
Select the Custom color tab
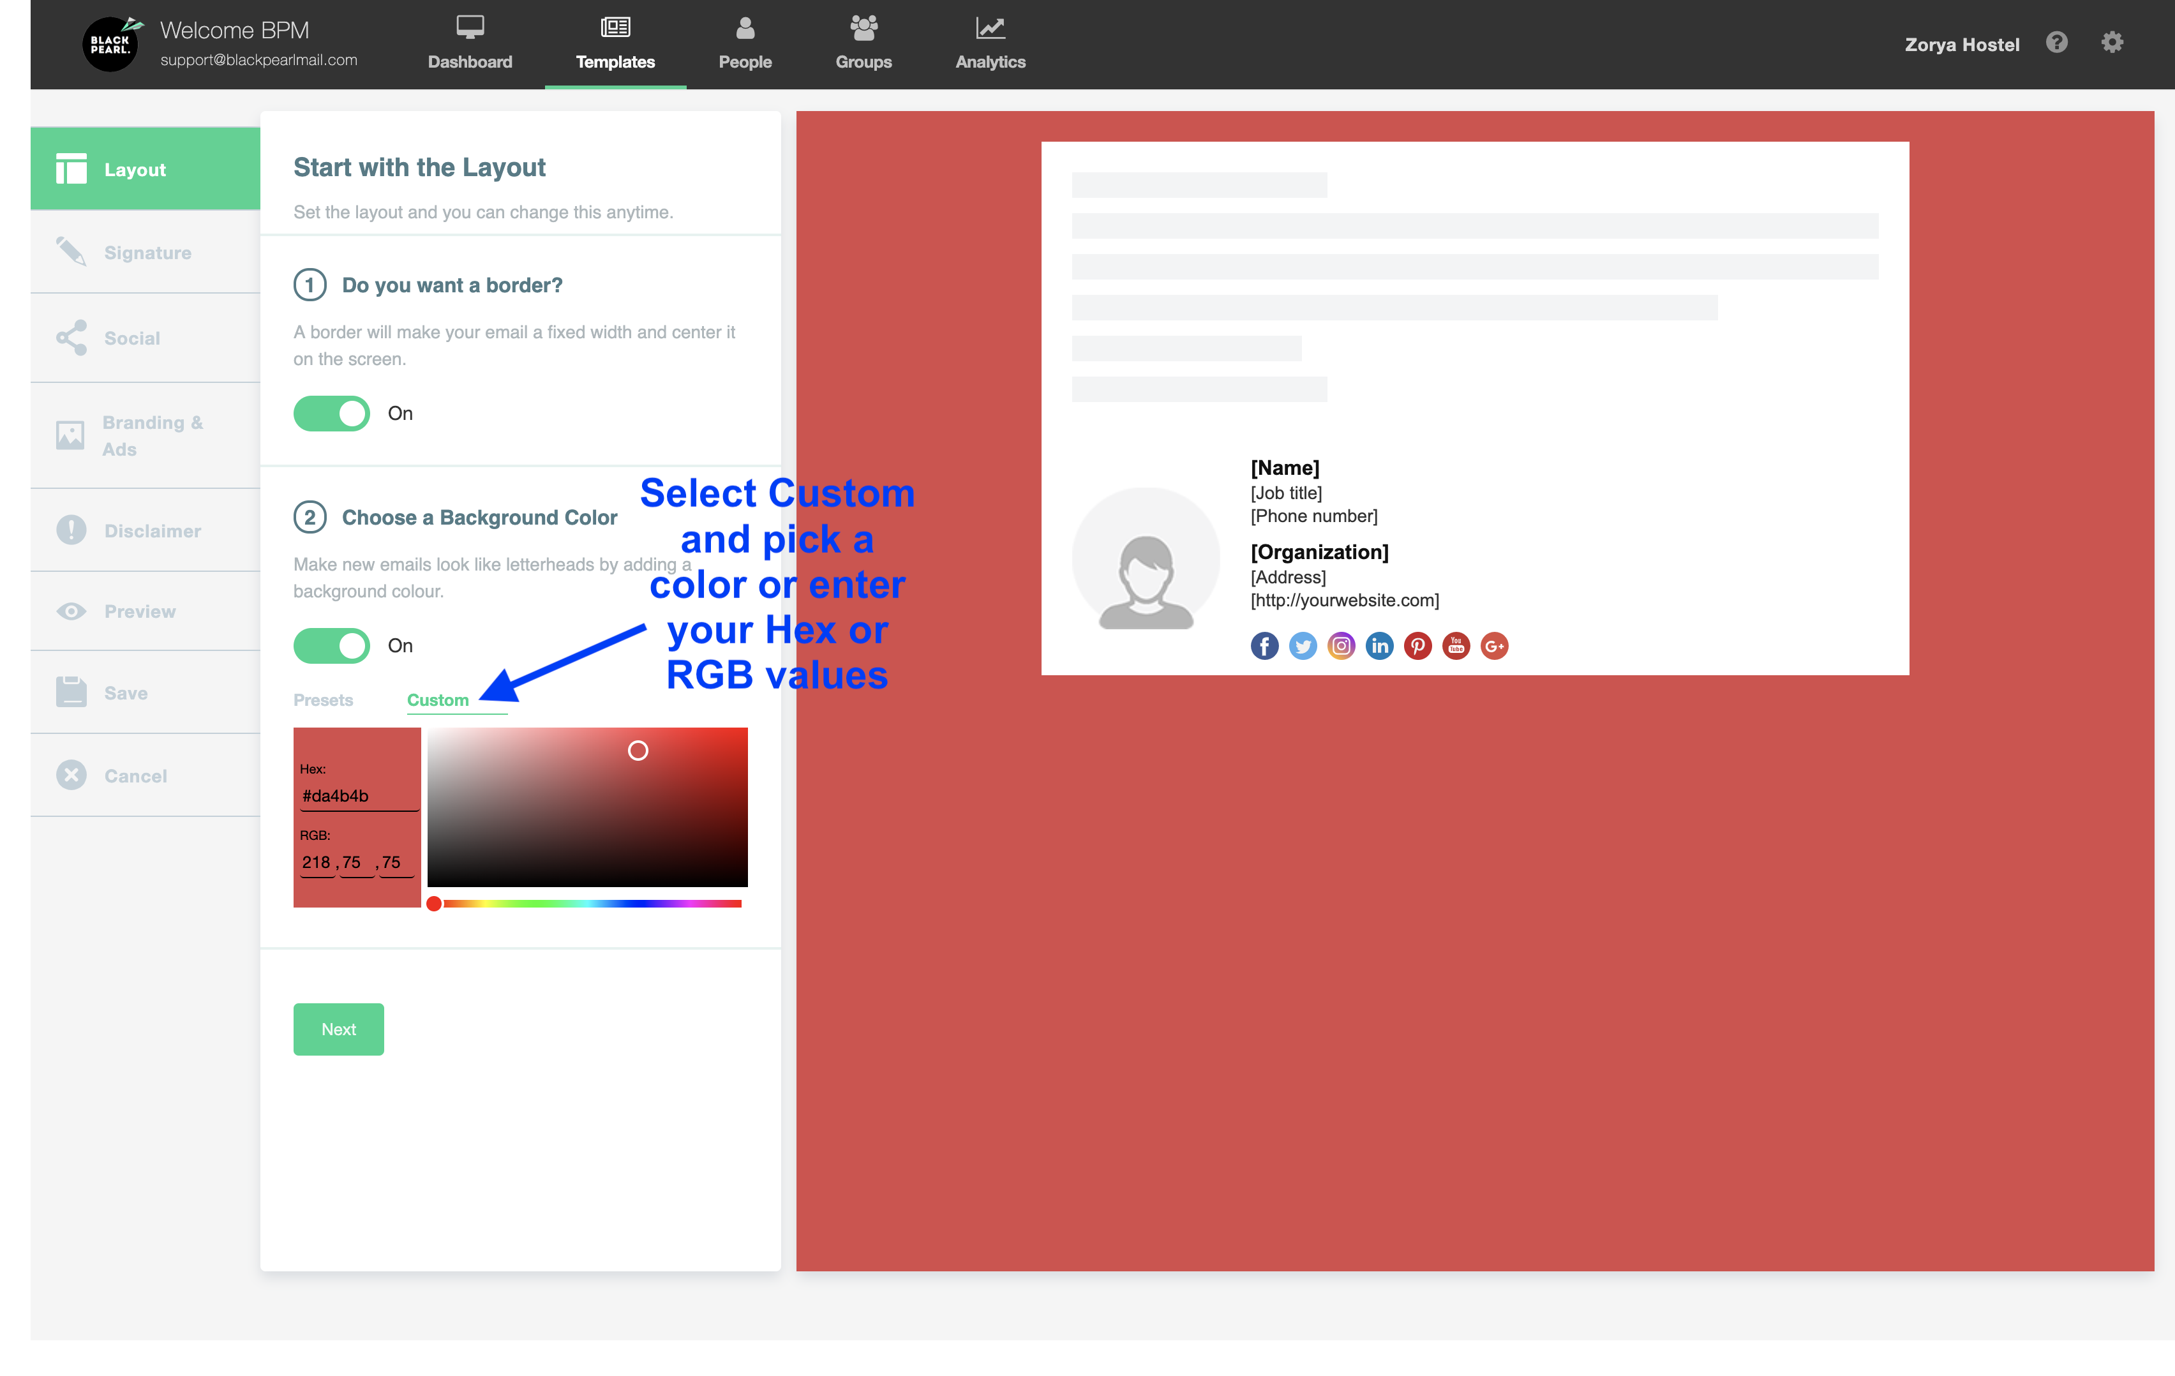click(x=438, y=700)
